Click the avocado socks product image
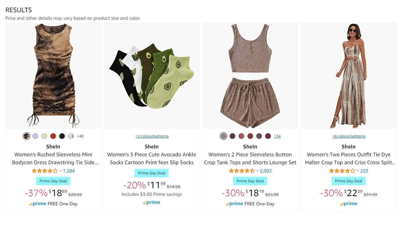This screenshot has height=230, width=409. click(151, 76)
